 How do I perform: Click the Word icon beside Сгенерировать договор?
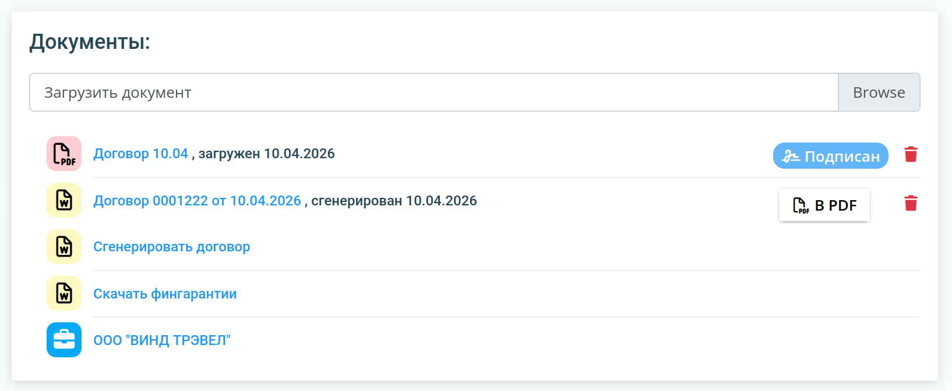point(64,247)
